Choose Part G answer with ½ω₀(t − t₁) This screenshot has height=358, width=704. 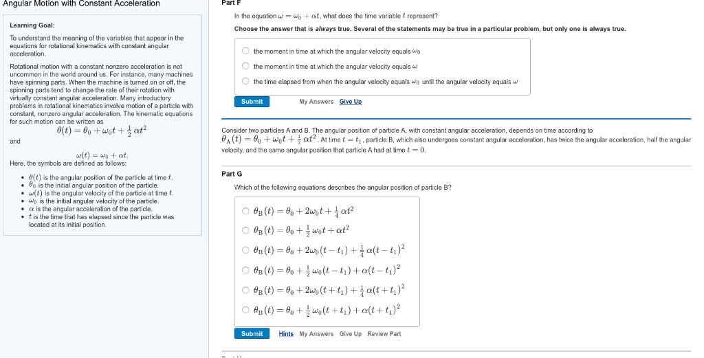click(246, 269)
